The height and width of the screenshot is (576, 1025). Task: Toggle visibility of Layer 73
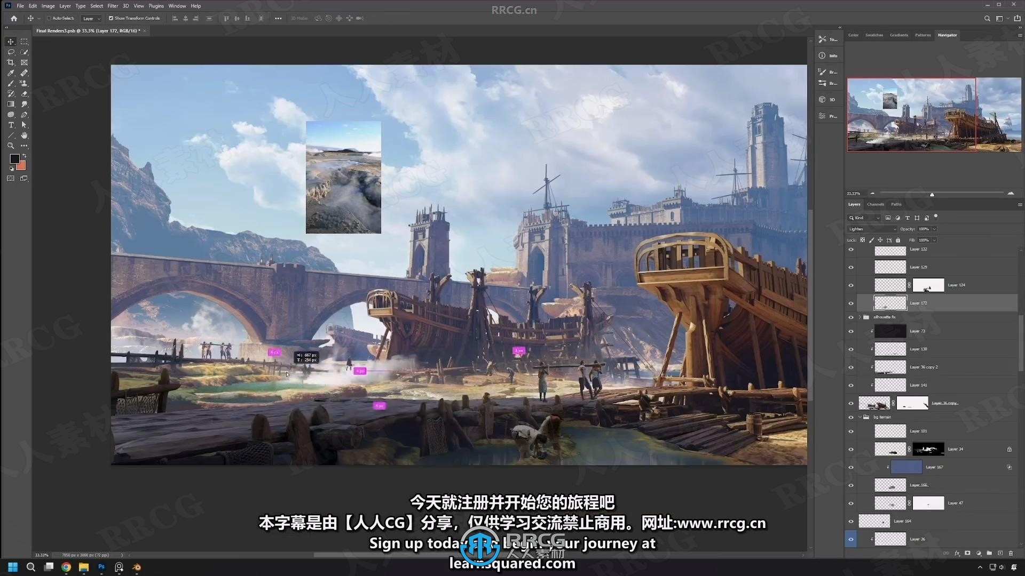click(851, 331)
